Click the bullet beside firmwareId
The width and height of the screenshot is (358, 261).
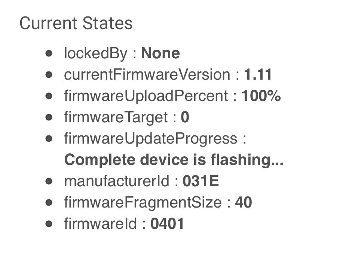point(49,224)
